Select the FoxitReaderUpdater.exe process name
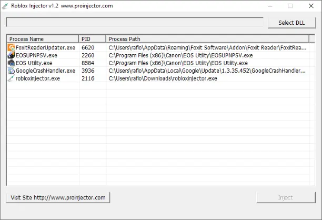Viewport: 322px width, 220px height. click(45, 47)
